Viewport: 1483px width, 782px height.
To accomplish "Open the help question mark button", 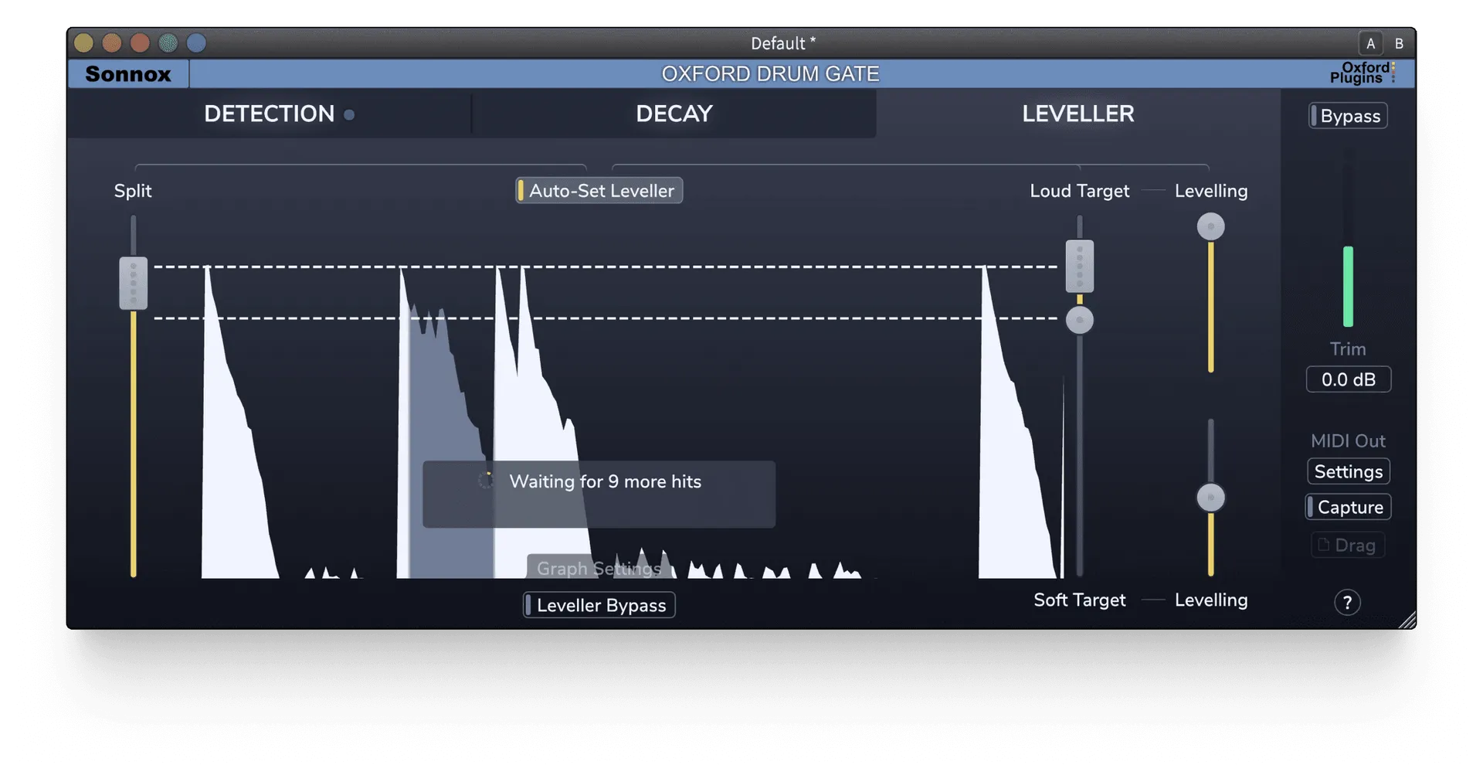I will pos(1348,603).
